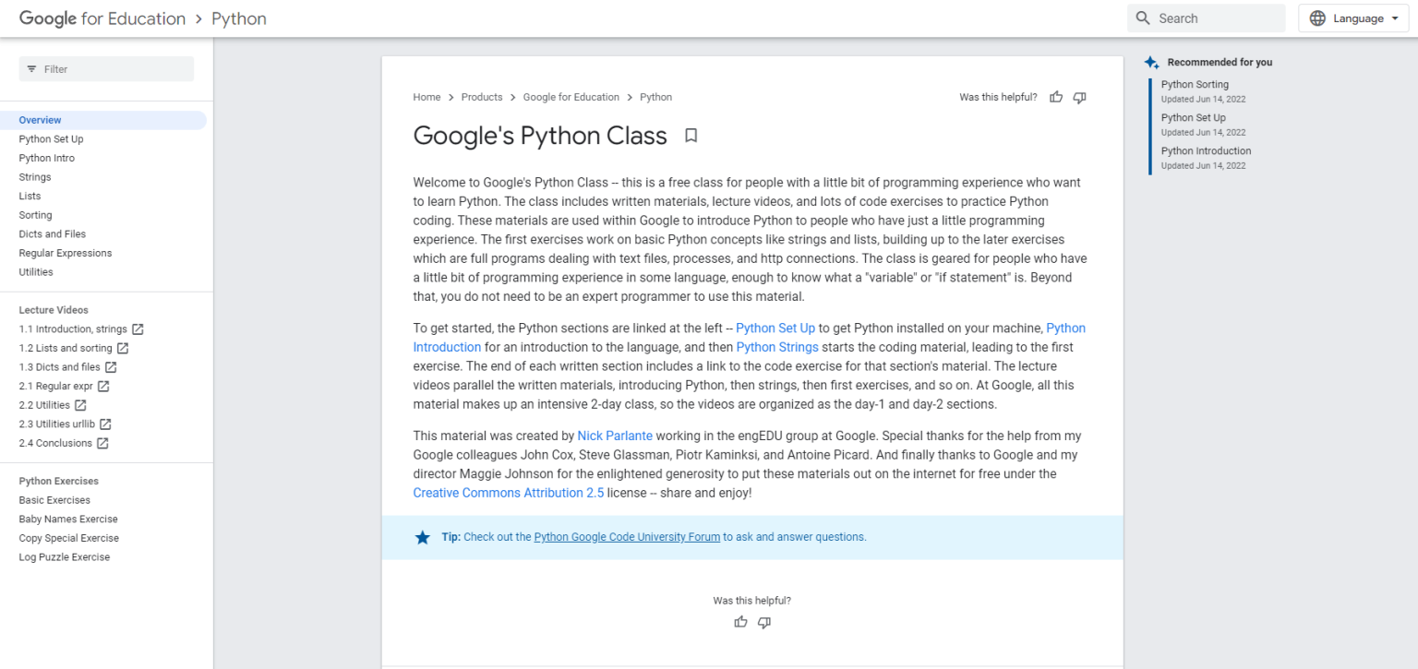The image size is (1418, 669).
Task: Click the globe icon on the Language button
Action: [x=1317, y=18]
